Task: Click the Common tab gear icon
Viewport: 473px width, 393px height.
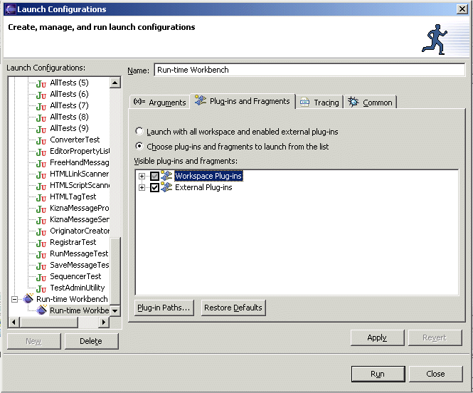Action: click(x=354, y=103)
